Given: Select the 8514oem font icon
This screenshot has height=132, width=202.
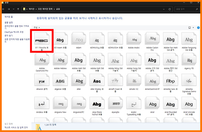Looking at the screenshot, I should tap(60, 39).
